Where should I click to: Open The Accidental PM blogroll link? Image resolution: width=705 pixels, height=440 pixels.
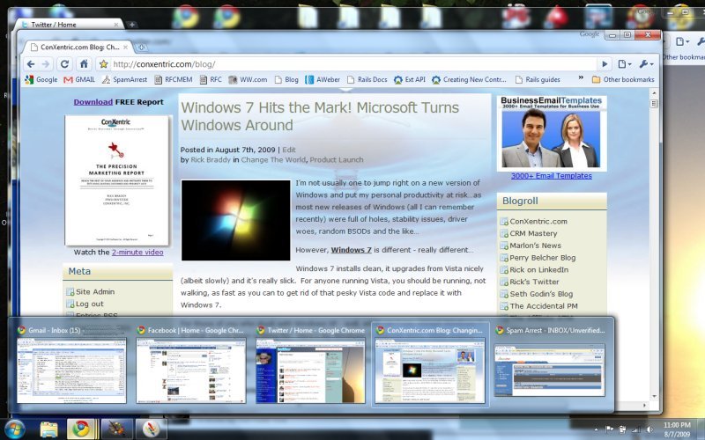(544, 306)
